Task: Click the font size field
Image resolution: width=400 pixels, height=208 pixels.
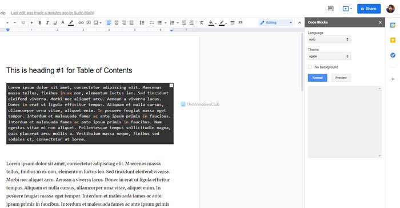Action: 23,23
